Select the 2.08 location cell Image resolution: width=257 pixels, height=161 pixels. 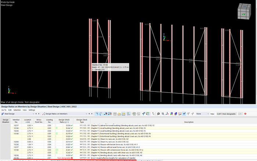pyautogui.click(x=28, y=139)
